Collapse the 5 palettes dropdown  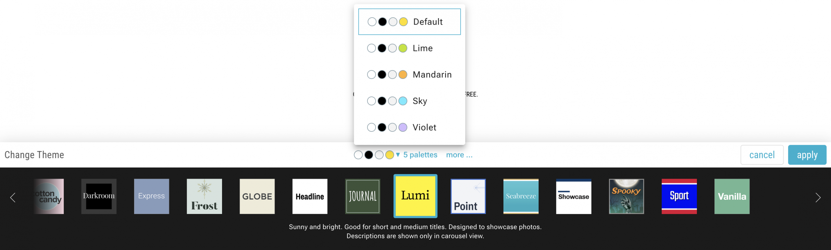(x=420, y=155)
